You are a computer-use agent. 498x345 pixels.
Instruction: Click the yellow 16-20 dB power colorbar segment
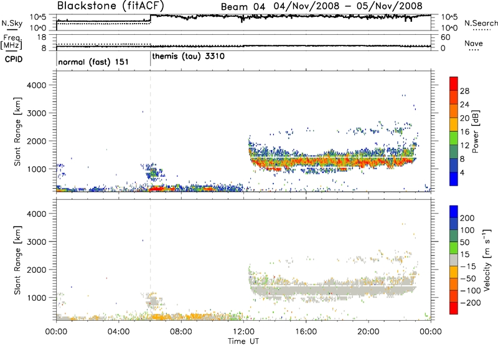(x=454, y=124)
